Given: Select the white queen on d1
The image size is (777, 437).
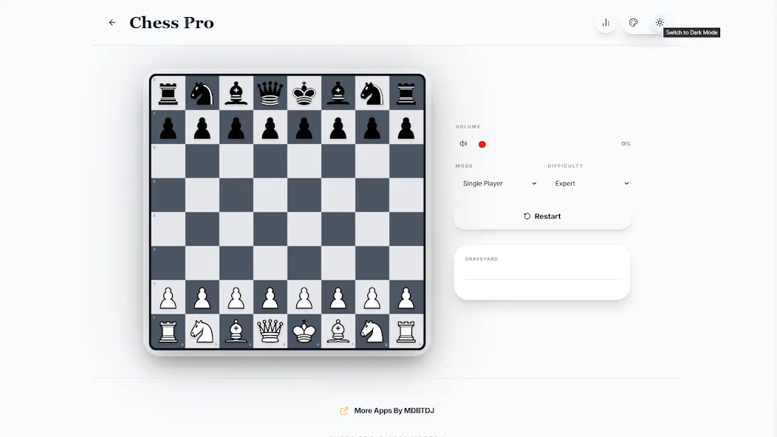Looking at the screenshot, I should coord(270,331).
